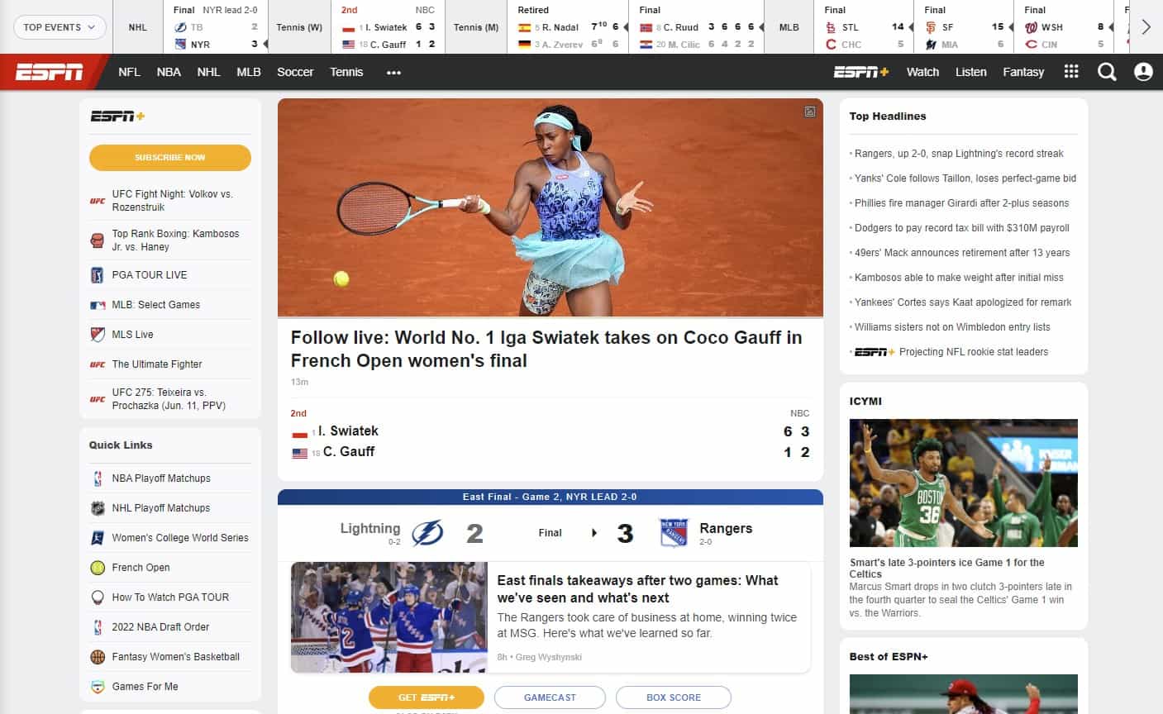The image size is (1163, 714).
Task: Open the NFL menu
Action: 129,72
